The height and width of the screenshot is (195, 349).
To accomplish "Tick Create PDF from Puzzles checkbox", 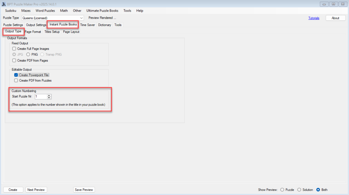I will (16, 81).
